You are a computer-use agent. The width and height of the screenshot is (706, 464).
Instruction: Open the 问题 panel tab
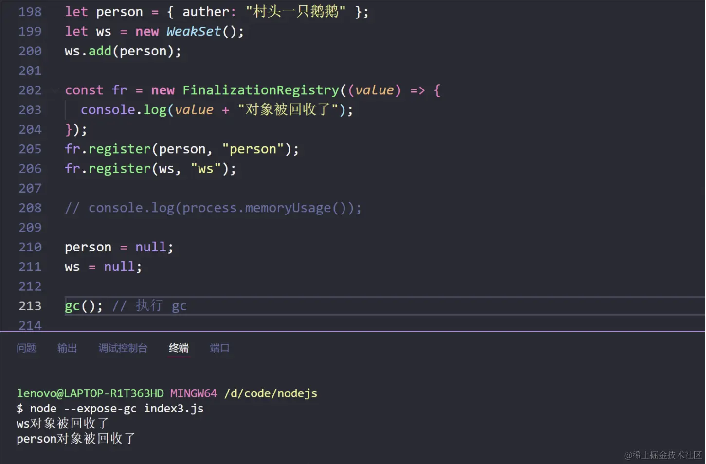[26, 348]
